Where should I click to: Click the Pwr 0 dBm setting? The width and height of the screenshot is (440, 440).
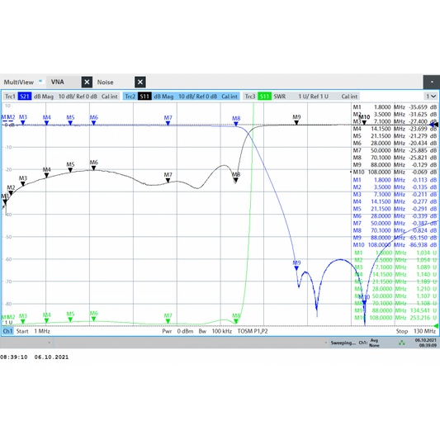177,331
